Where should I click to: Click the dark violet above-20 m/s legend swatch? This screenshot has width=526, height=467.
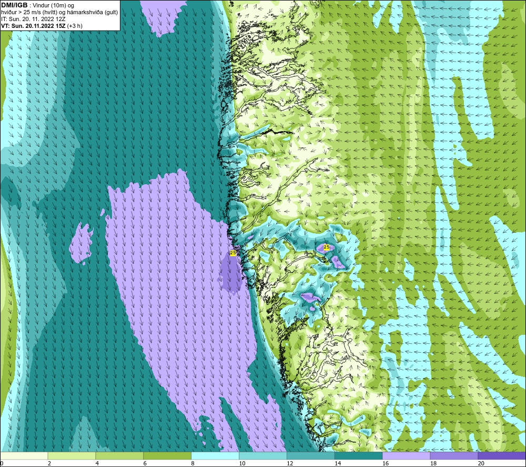coord(501,455)
